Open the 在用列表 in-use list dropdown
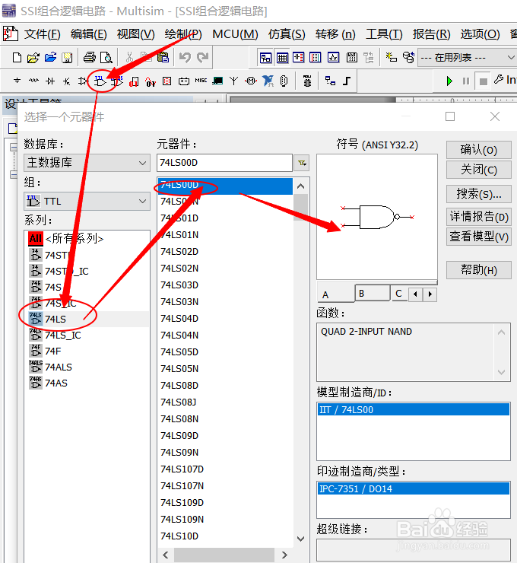Viewport: 517px width, 563px height. [467, 58]
